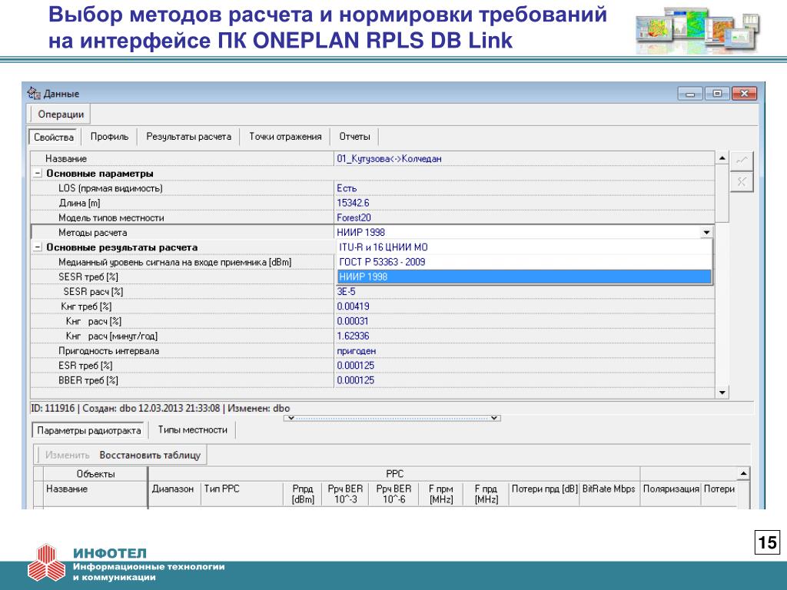Open the Методы расчета dropdown arrow

click(706, 232)
